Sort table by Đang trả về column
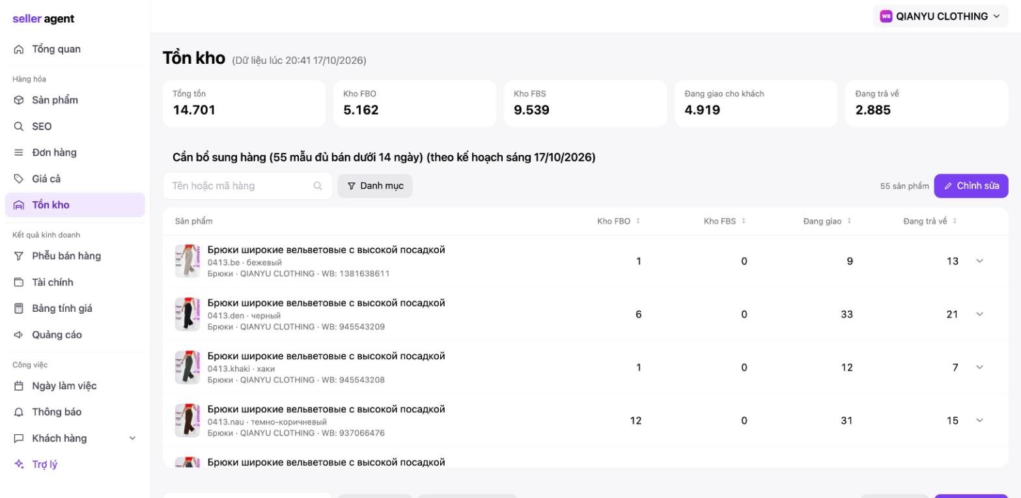 point(930,221)
